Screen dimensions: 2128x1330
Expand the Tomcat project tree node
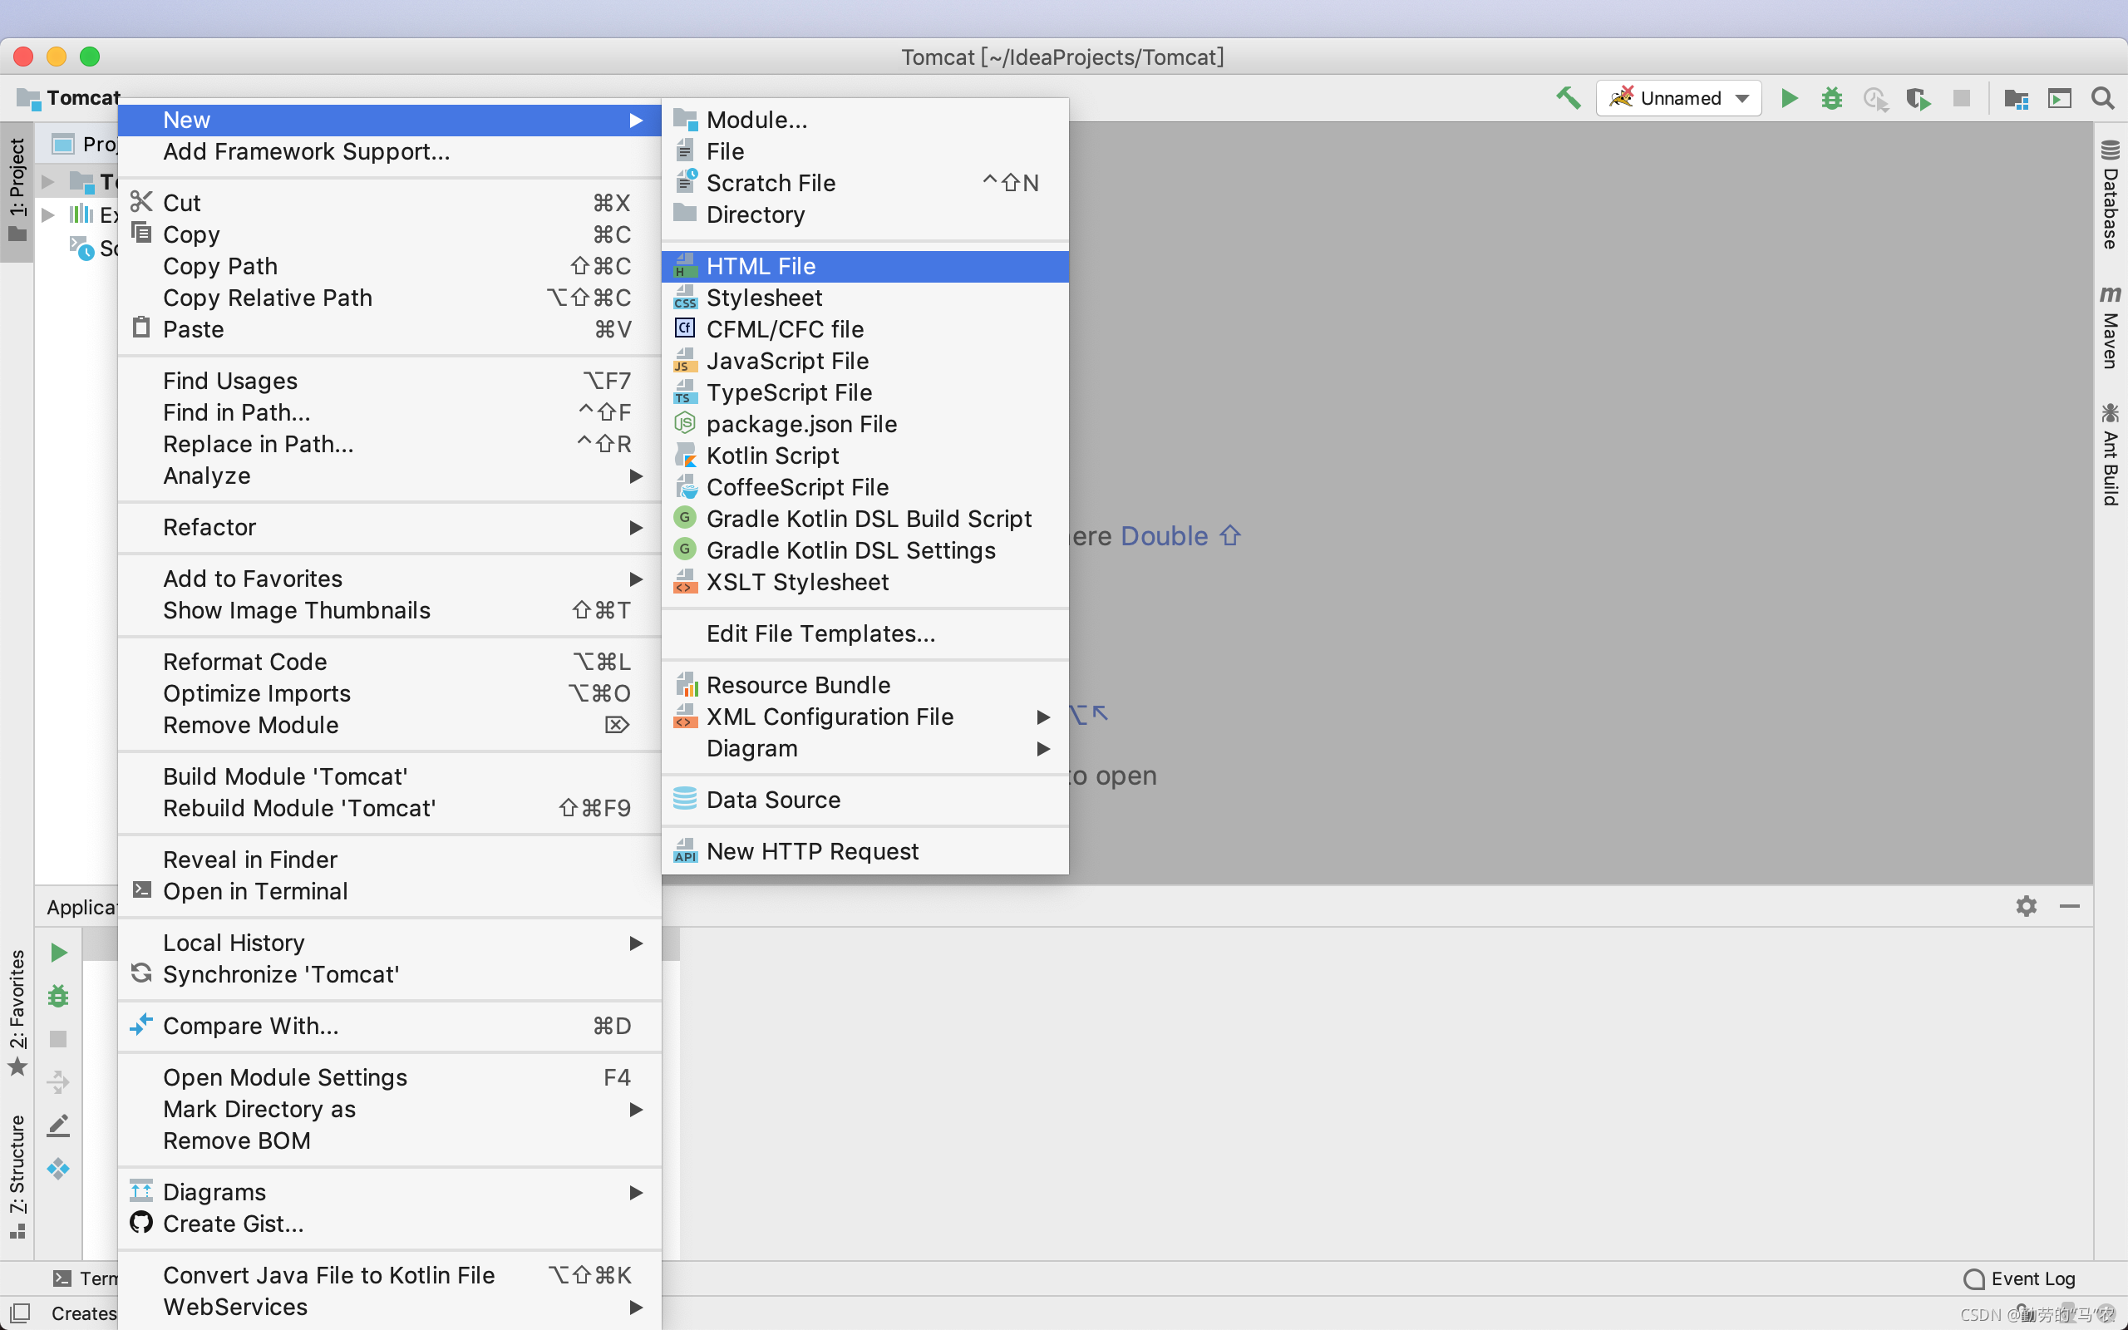[47, 182]
